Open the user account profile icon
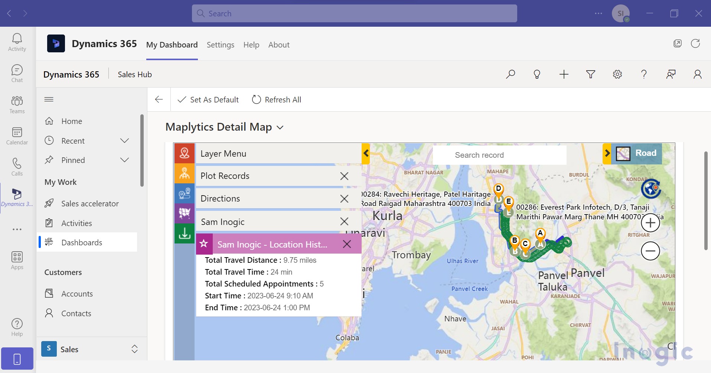This screenshot has height=373, width=711. (698, 74)
